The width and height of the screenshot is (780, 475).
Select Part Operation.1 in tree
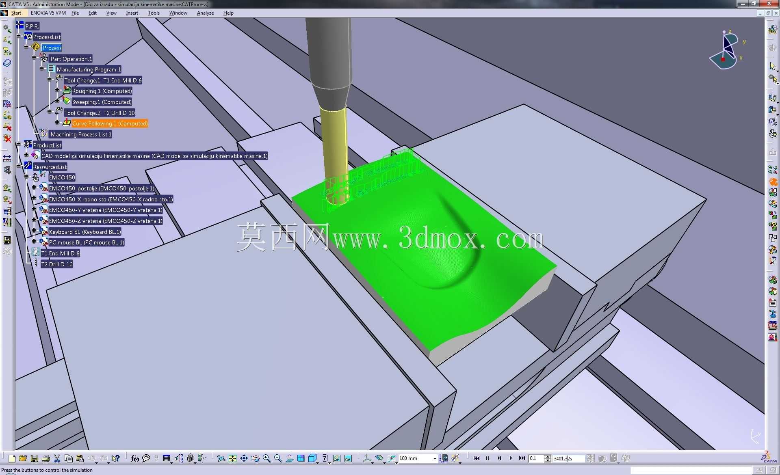click(71, 58)
